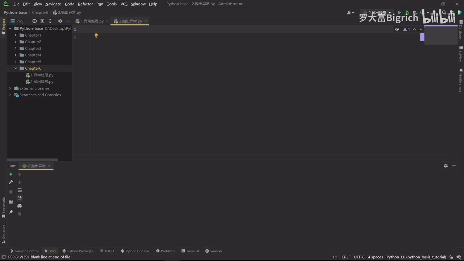This screenshot has height=261, width=464.
Task: Toggle the Project tool window stripe button
Action: pos(4,26)
